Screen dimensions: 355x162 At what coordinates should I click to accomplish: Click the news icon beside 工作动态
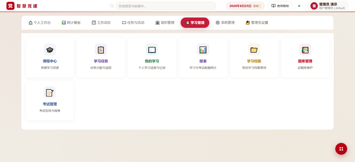(x=94, y=23)
